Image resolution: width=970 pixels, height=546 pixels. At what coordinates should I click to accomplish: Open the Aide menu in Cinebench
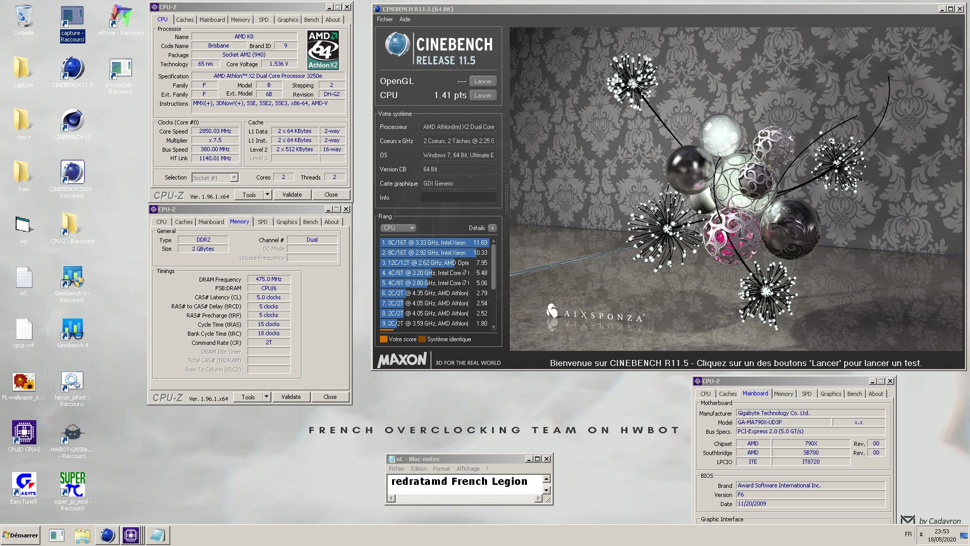tap(405, 19)
